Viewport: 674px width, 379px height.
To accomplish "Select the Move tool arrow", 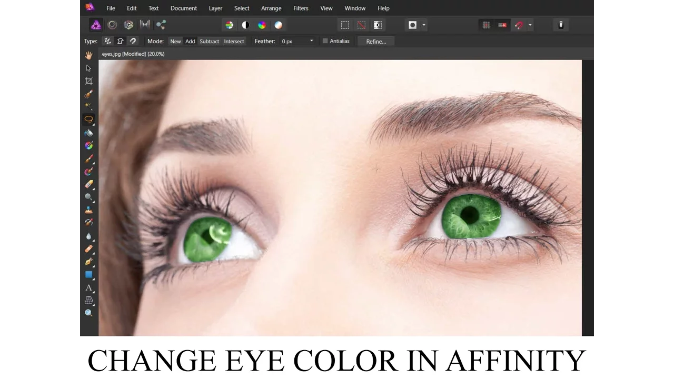I will coord(88,68).
